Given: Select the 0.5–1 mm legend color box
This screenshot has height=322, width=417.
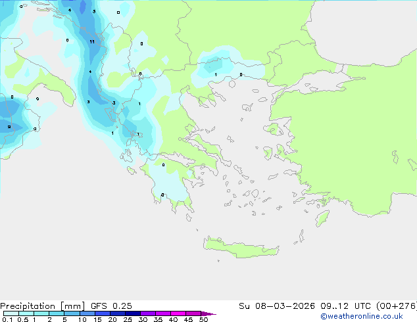Looking at the screenshot, I should [x=26, y=313].
